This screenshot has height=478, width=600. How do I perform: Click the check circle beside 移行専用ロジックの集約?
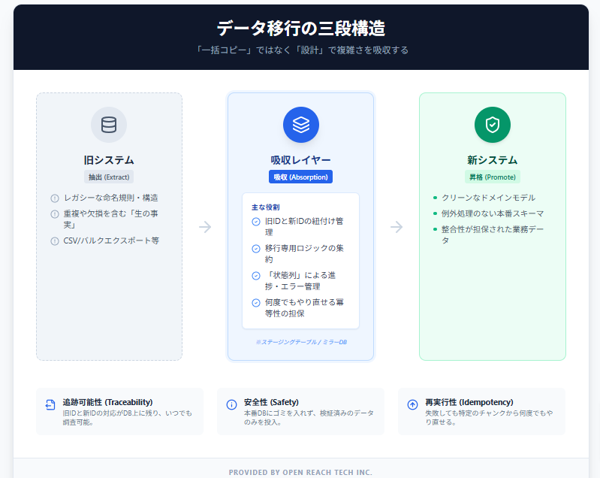[x=256, y=249]
